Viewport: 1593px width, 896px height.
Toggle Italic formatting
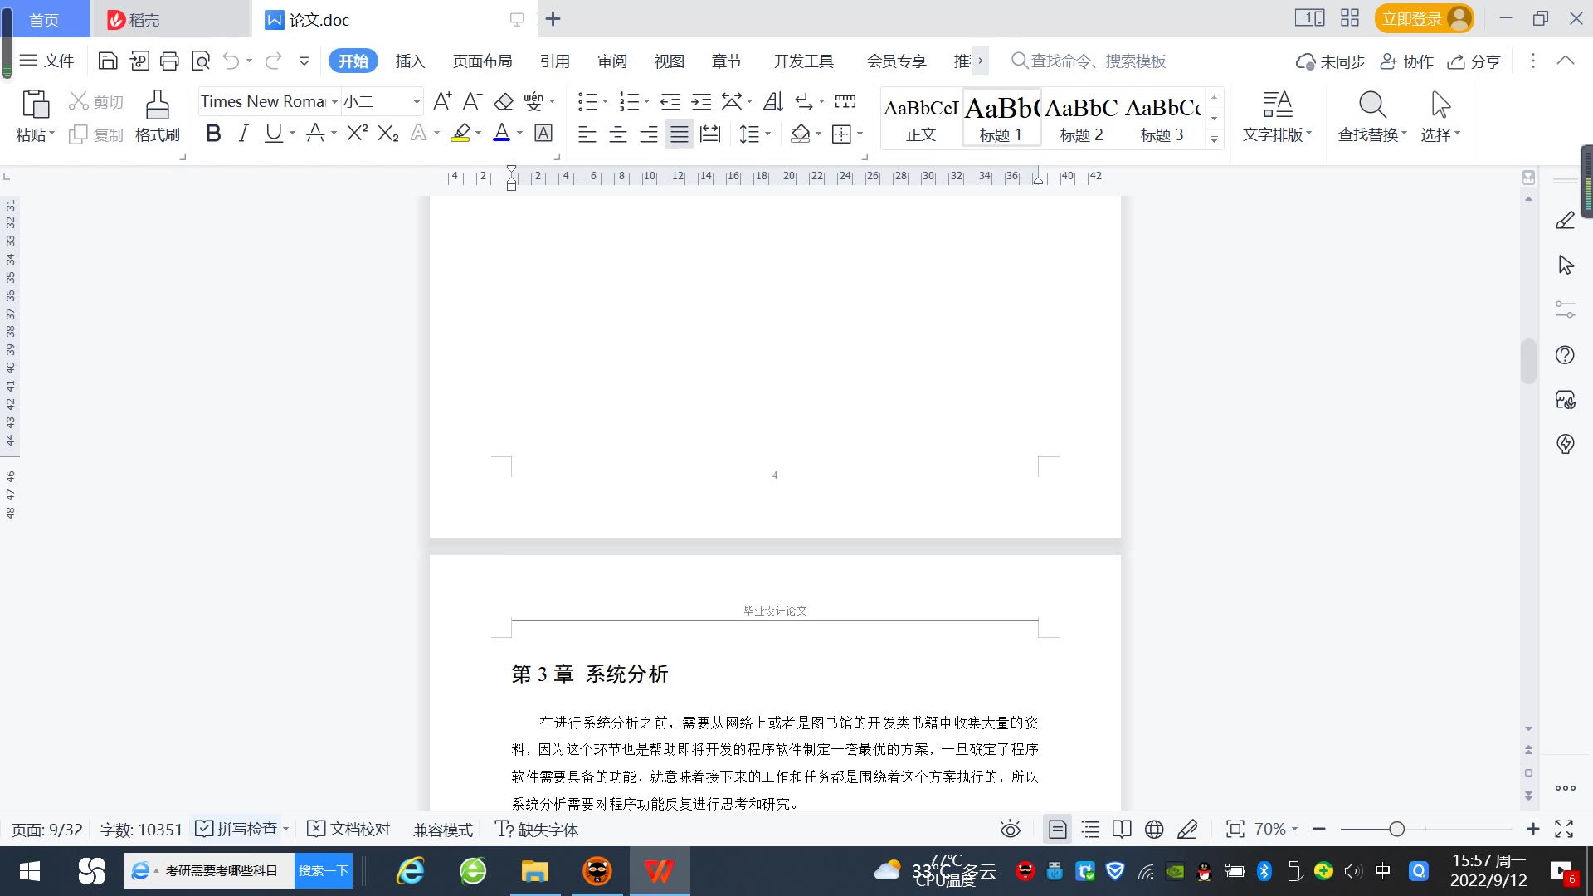[243, 133]
